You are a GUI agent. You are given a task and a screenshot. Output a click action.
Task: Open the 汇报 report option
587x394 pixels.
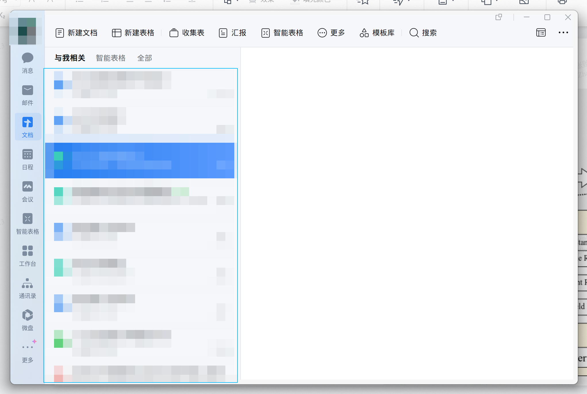pyautogui.click(x=233, y=33)
